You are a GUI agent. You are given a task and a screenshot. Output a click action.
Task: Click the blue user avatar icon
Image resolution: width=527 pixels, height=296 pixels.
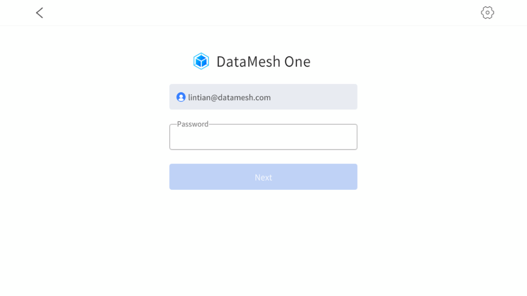tap(181, 97)
